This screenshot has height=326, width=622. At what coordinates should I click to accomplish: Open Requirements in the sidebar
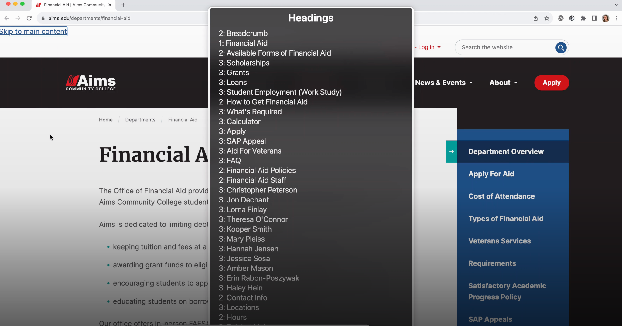click(492, 263)
